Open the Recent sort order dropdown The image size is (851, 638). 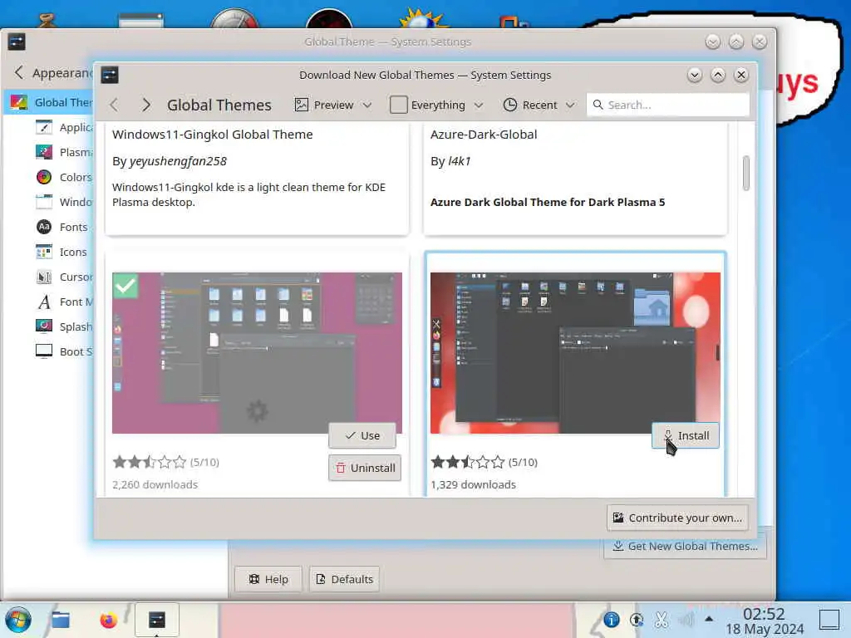tap(539, 105)
